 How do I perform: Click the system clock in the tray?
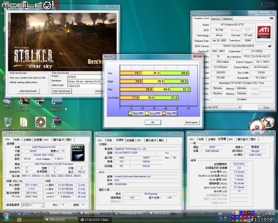tap(268, 213)
